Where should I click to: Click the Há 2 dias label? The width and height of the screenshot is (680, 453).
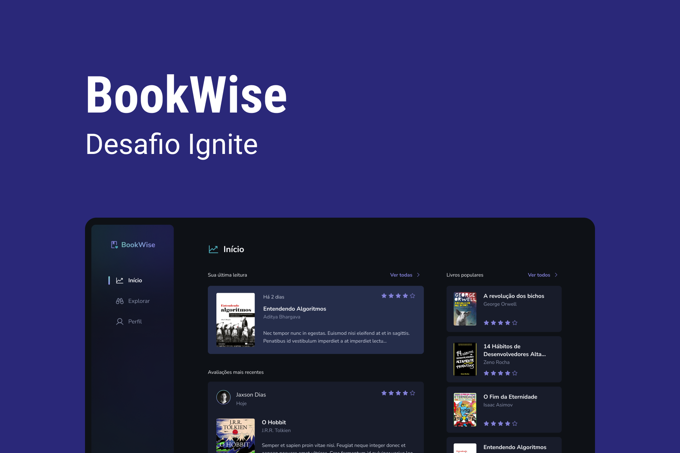click(273, 297)
